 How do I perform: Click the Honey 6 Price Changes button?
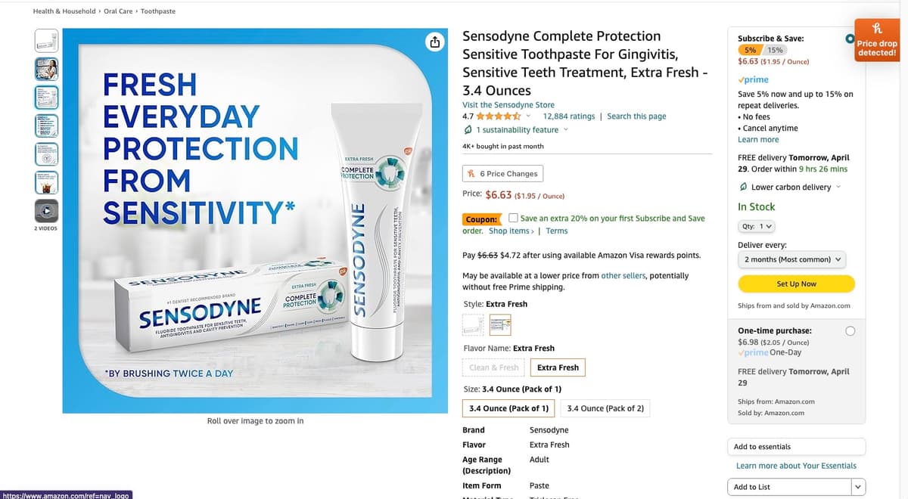click(x=502, y=174)
